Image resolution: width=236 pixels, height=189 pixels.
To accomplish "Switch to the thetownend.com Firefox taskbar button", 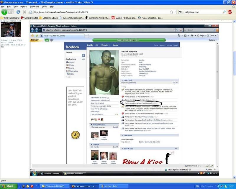I will [85, 186].
